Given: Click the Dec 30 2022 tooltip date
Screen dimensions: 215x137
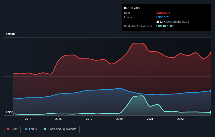Looking at the screenshot, I should tap(132, 8).
